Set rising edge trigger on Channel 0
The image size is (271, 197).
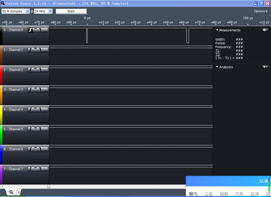click(30, 30)
